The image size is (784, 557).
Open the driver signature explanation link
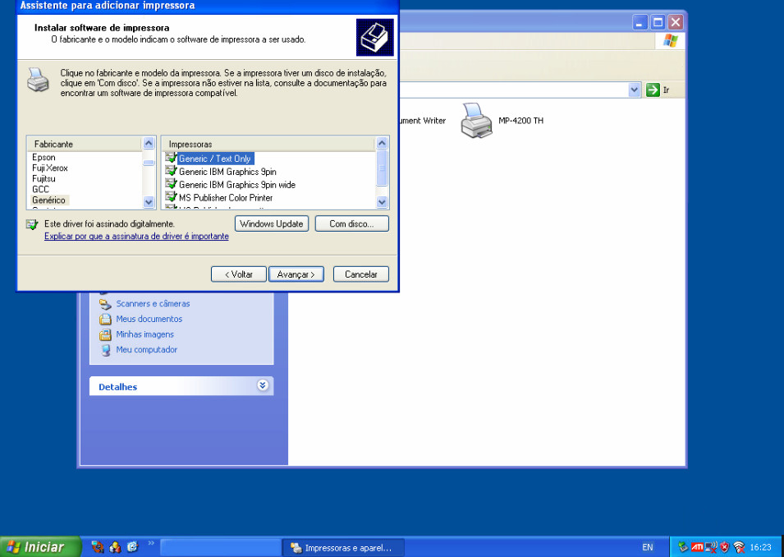136,237
